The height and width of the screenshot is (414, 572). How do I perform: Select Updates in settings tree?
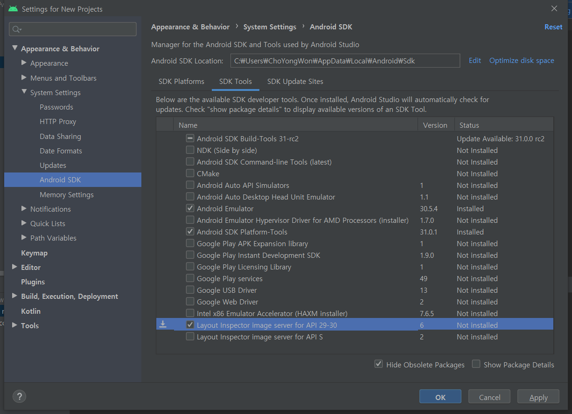[53, 165]
